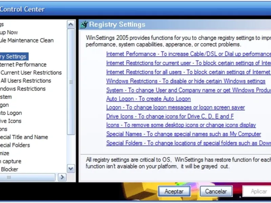
Task: Select Special Folders in tree
Action: 15,145
